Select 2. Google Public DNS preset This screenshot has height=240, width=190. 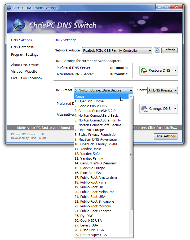point(101,106)
